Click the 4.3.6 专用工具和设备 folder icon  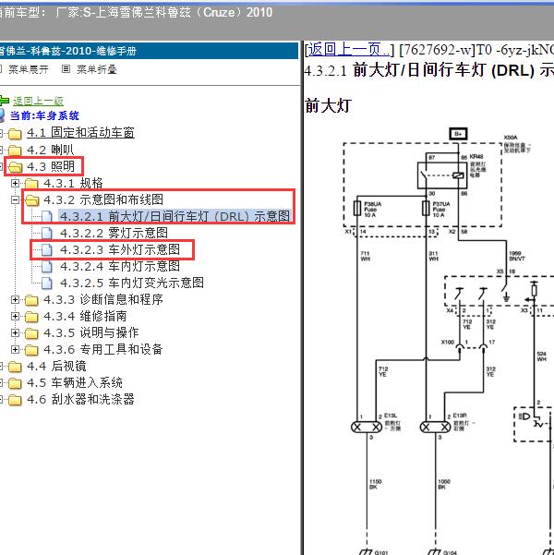tap(31, 350)
